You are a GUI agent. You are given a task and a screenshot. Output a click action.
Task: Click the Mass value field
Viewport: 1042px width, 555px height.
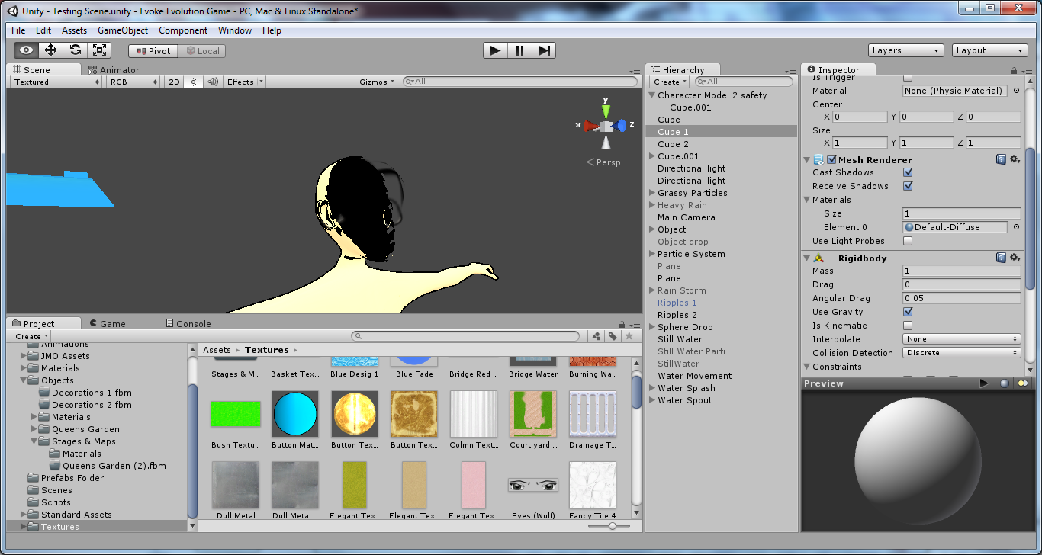click(x=961, y=271)
